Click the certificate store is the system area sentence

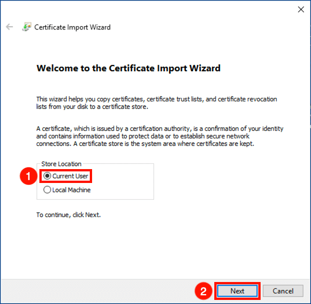[164, 144]
